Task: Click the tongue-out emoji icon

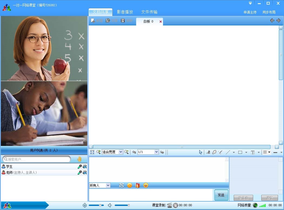Action: pyautogui.click(x=146, y=185)
